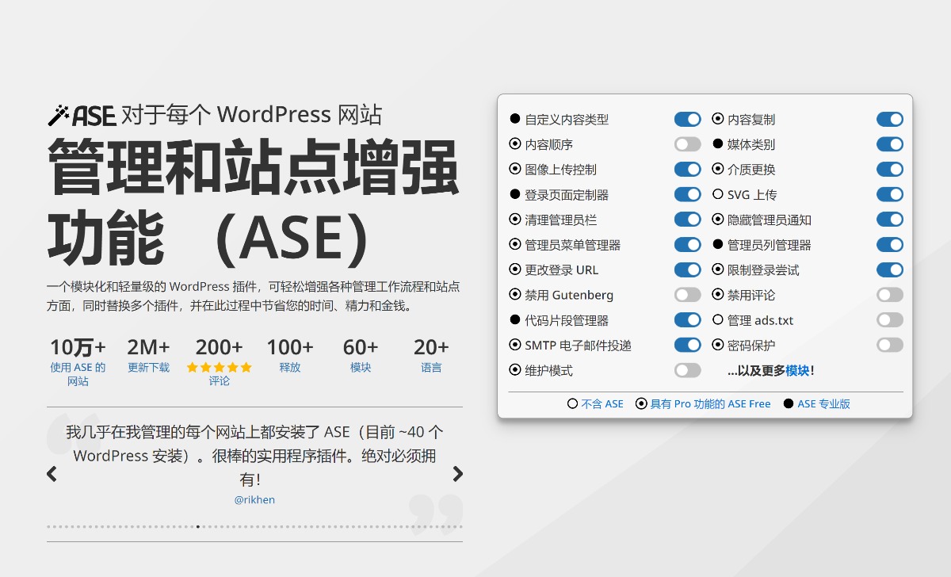Image resolution: width=951 pixels, height=577 pixels.
Task: Enable the 内容顺序 toggle switch
Action: tap(687, 144)
